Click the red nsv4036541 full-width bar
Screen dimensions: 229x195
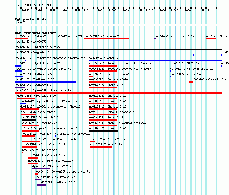(x=118, y=93)
